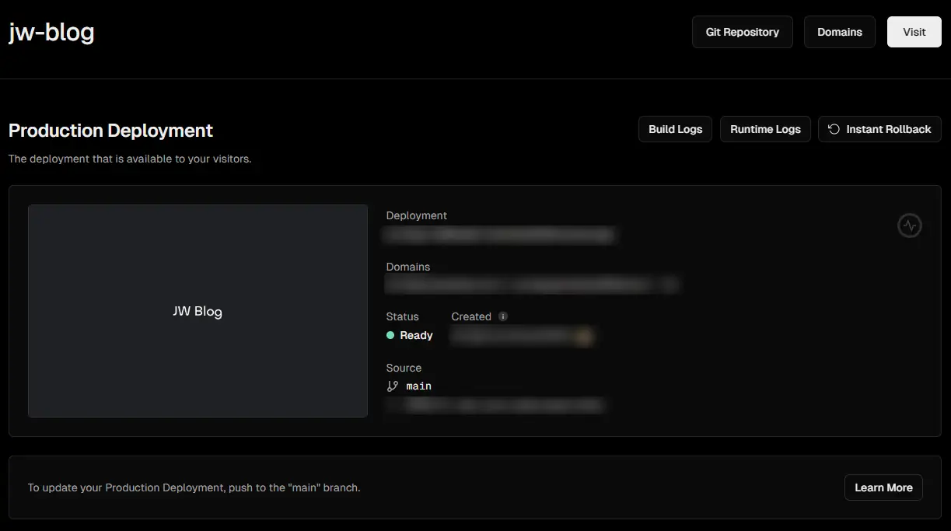Click the Learn More button
This screenshot has width=951, height=531.
click(883, 487)
